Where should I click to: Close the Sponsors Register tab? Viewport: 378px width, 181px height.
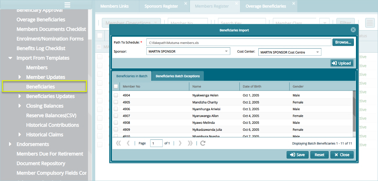pyautogui.click(x=186, y=3)
